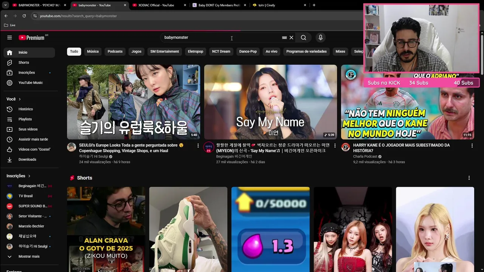Open Inscrições from the sidebar
484x272 pixels.
pyautogui.click(x=29, y=73)
